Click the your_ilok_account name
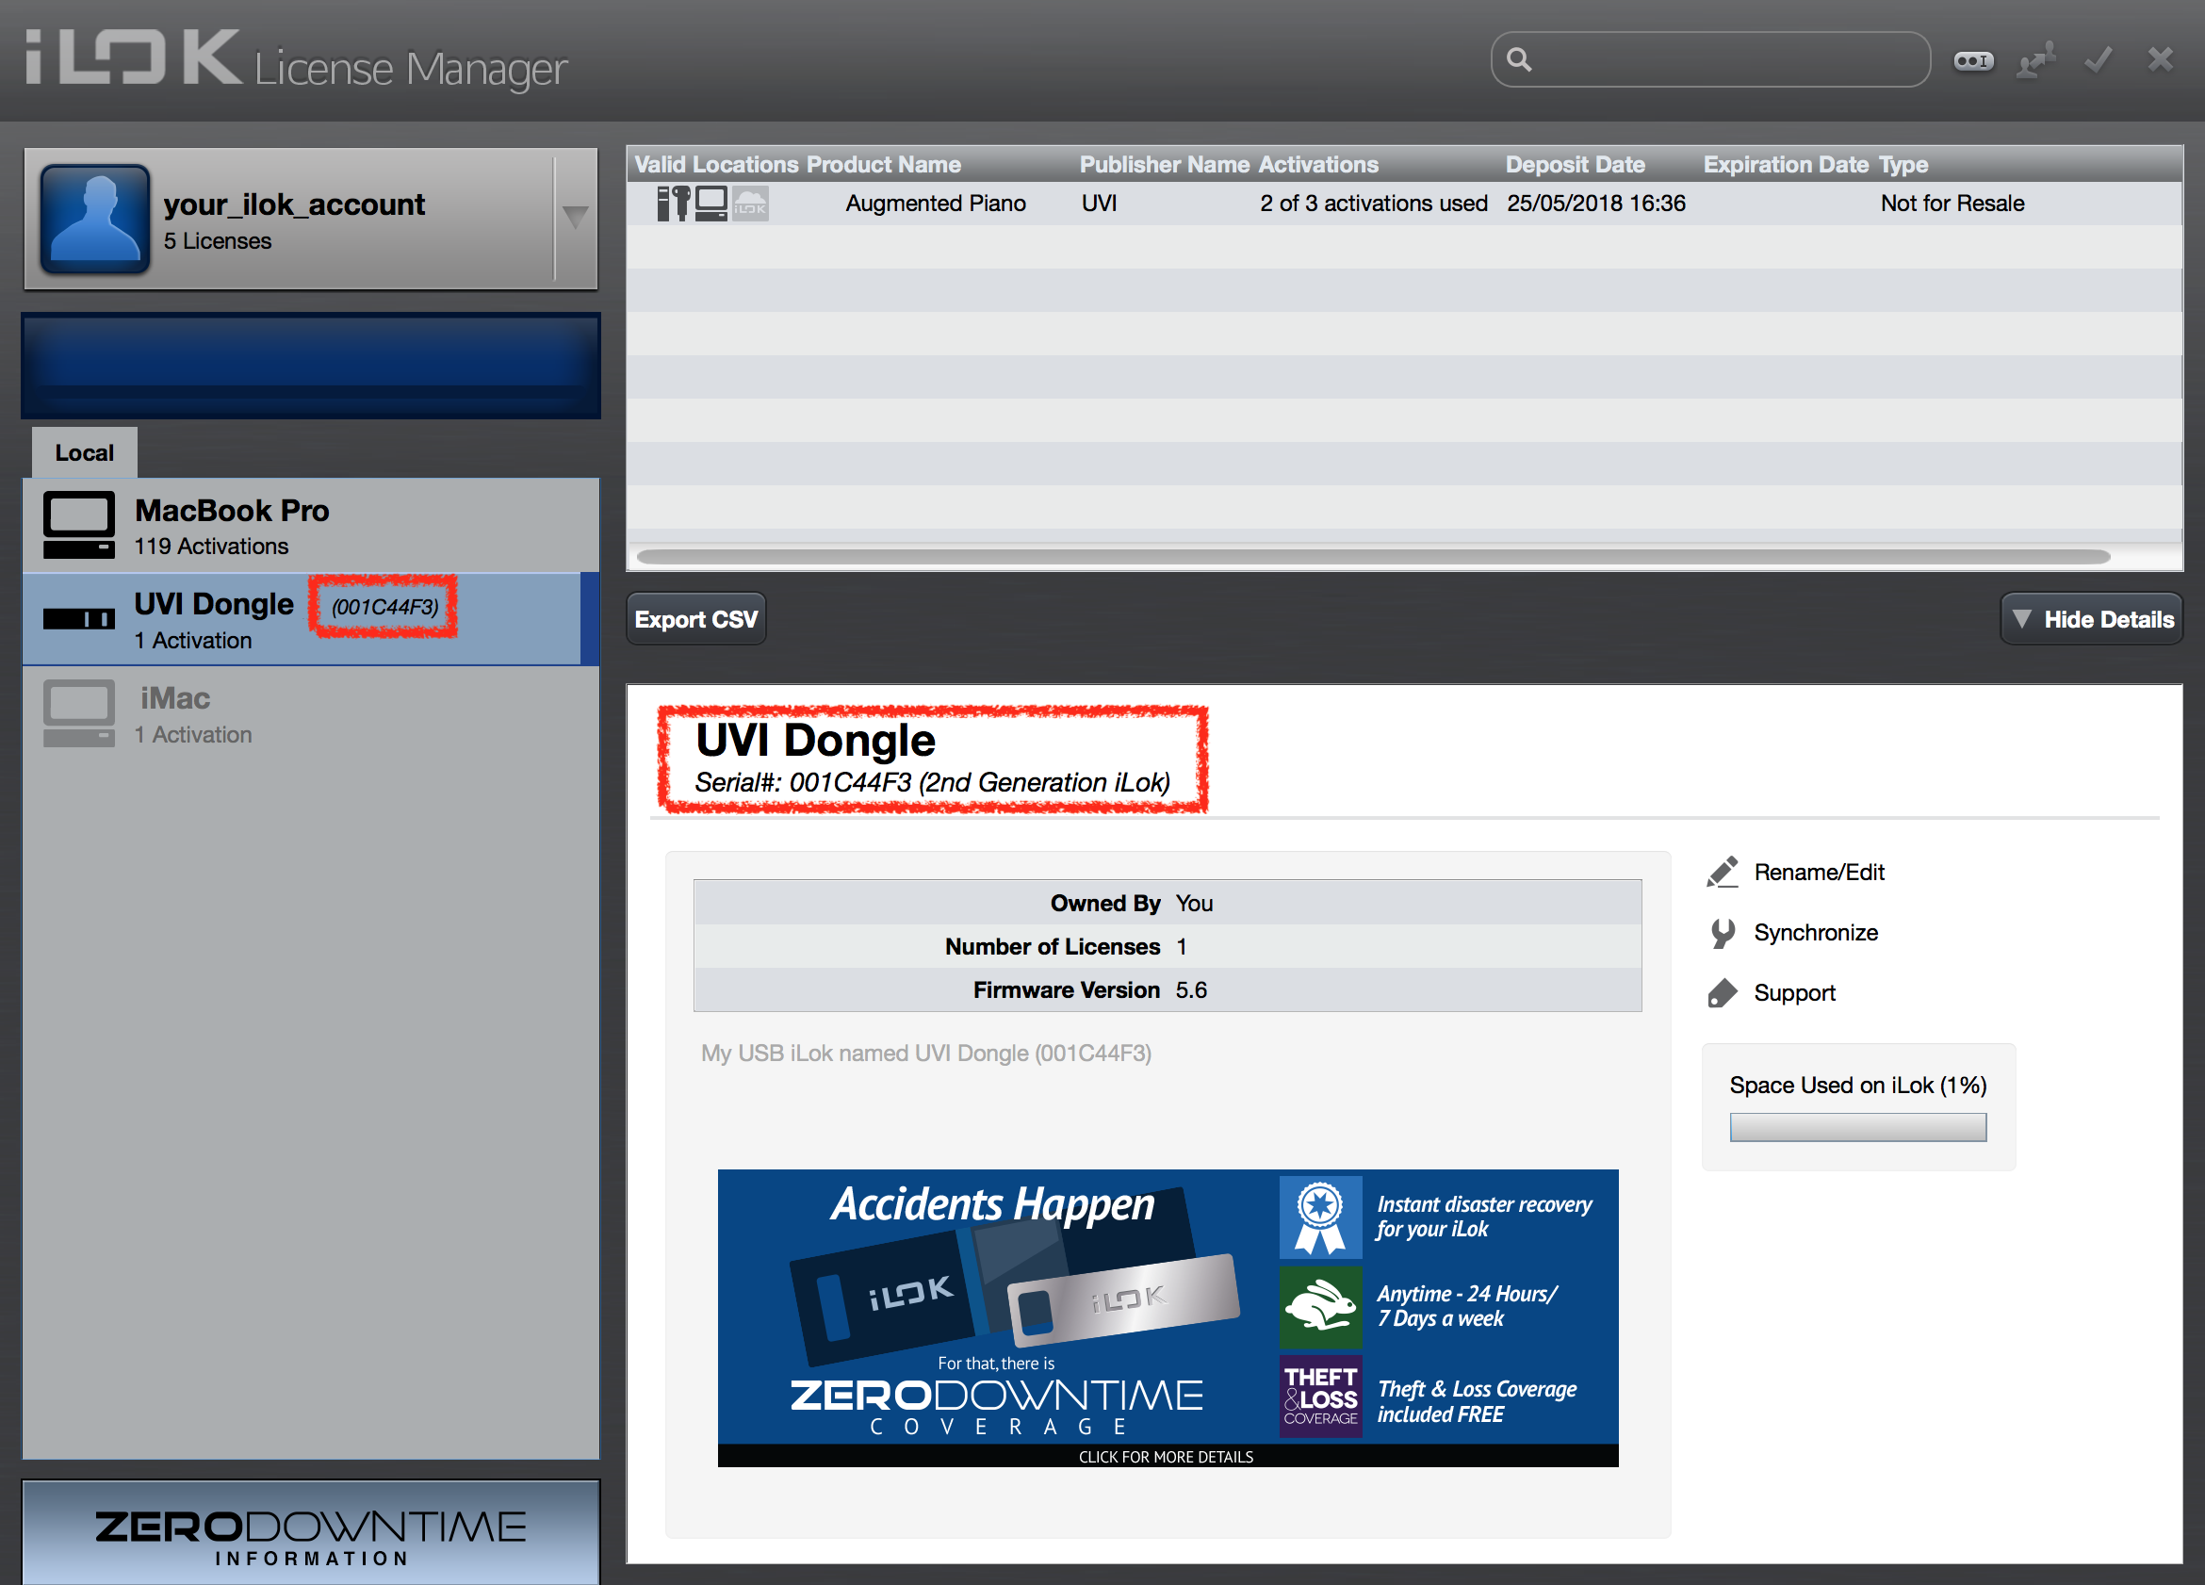Screen dimensions: 2205x1585 coord(294,204)
